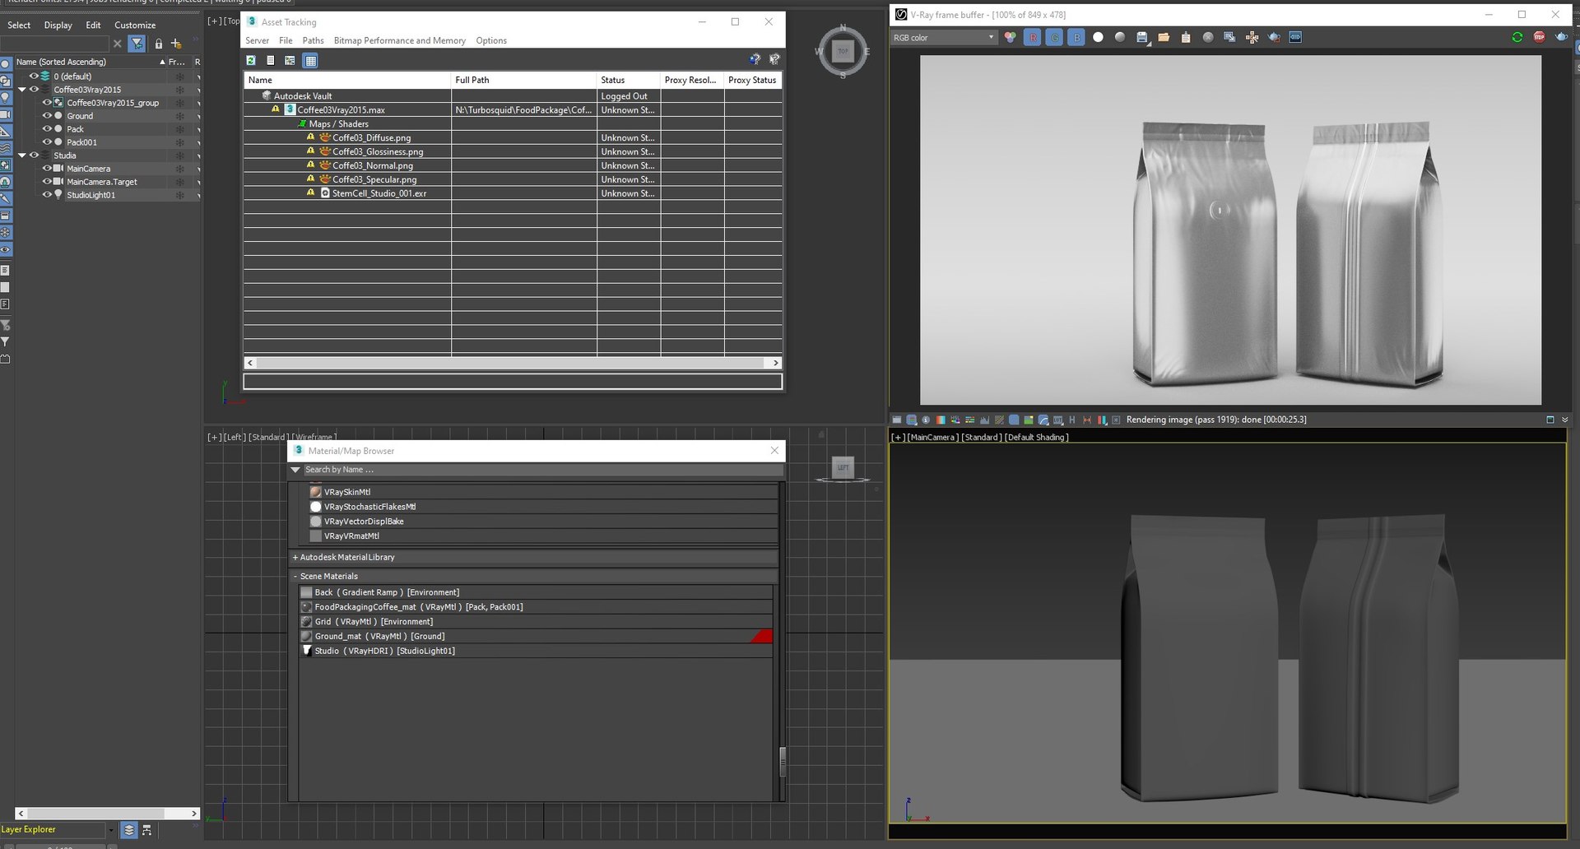Load image with folder icon in frame buffer
The width and height of the screenshot is (1580, 849).
[1164, 37]
